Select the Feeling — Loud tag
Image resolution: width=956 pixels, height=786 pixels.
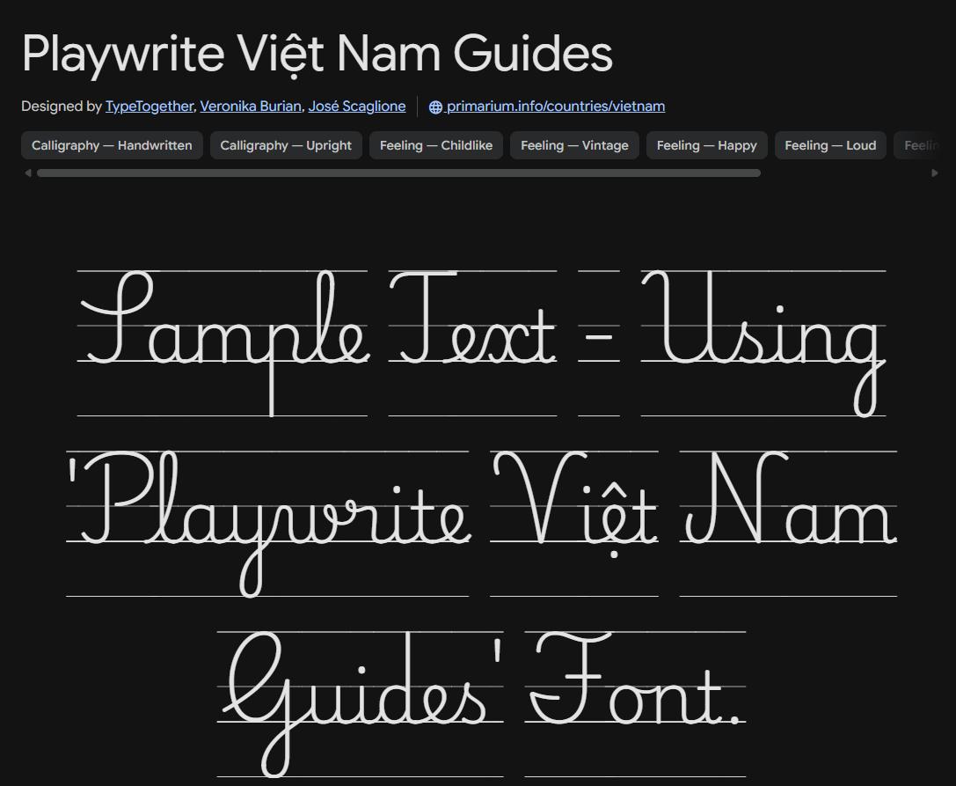tap(830, 145)
